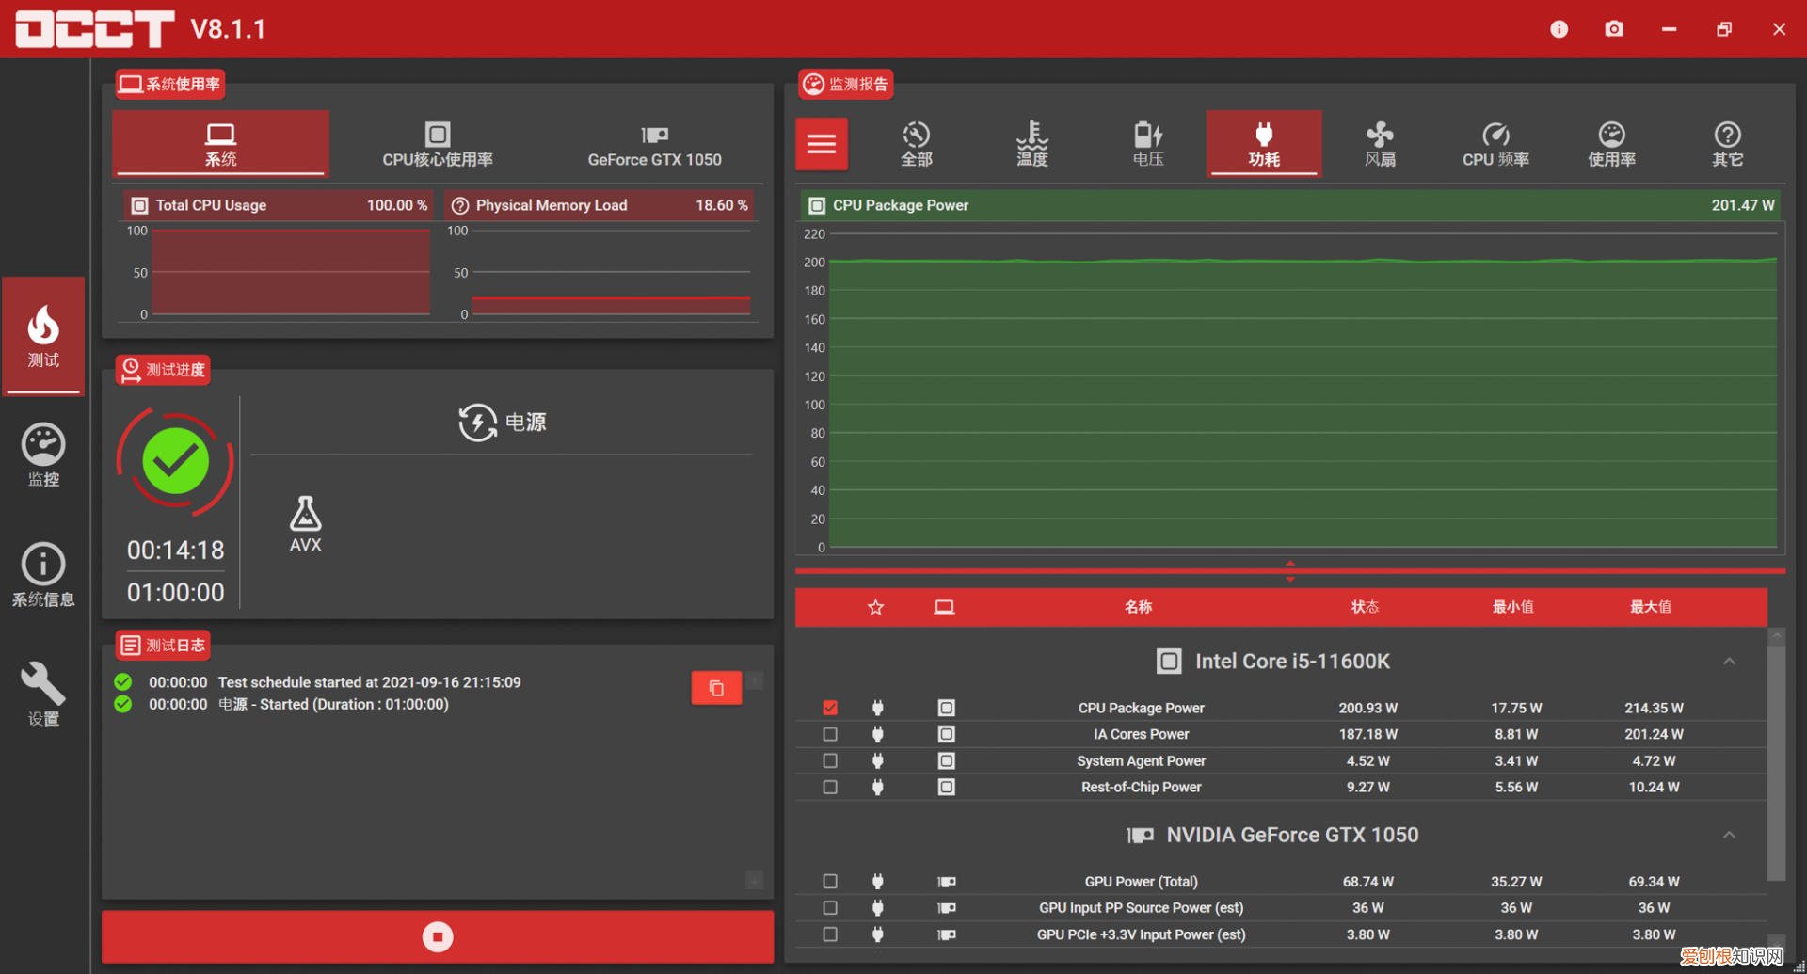Open the 监控 monitoring sidebar icon
This screenshot has width=1807, height=974.
(x=43, y=455)
